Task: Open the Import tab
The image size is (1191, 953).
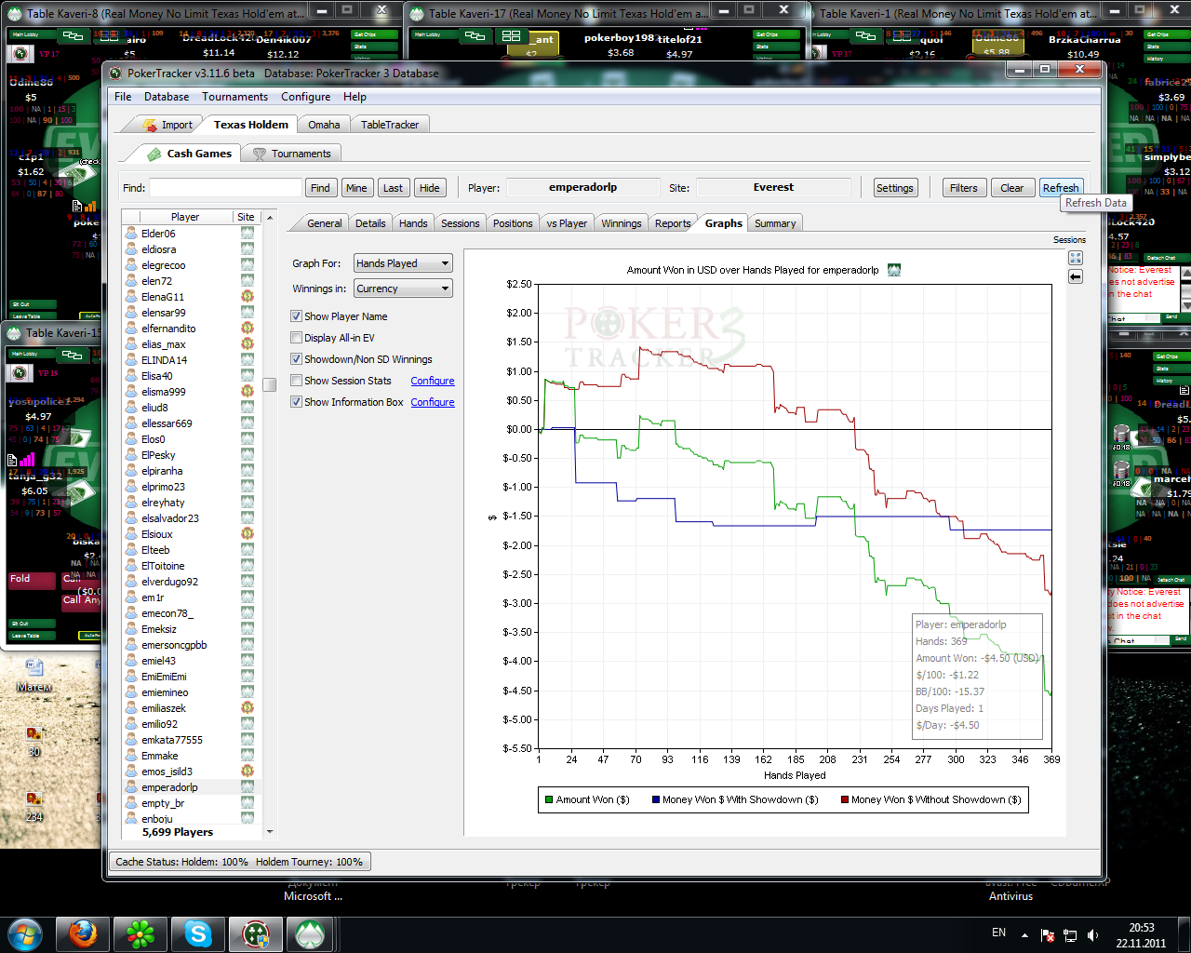Action: (167, 125)
